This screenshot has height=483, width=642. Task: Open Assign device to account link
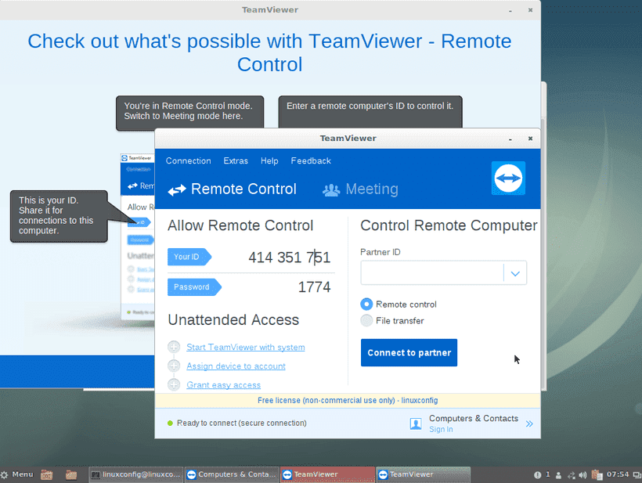[x=236, y=366]
